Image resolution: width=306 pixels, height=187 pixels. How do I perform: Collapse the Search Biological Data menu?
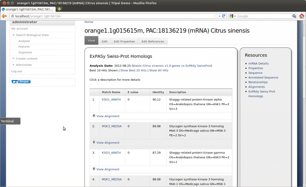click(x=13, y=35)
